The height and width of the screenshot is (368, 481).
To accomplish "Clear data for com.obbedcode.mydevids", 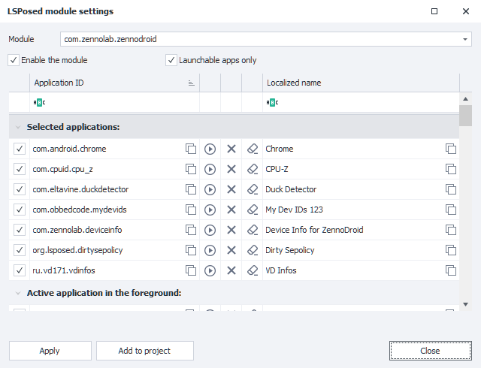I will (253, 210).
